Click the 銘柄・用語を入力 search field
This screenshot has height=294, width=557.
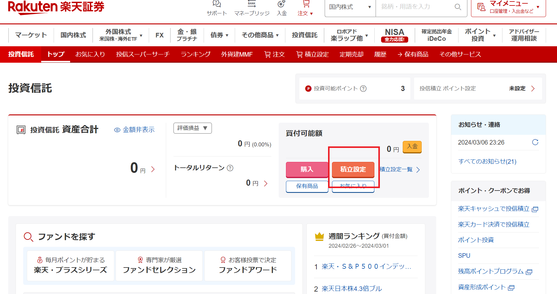click(415, 7)
